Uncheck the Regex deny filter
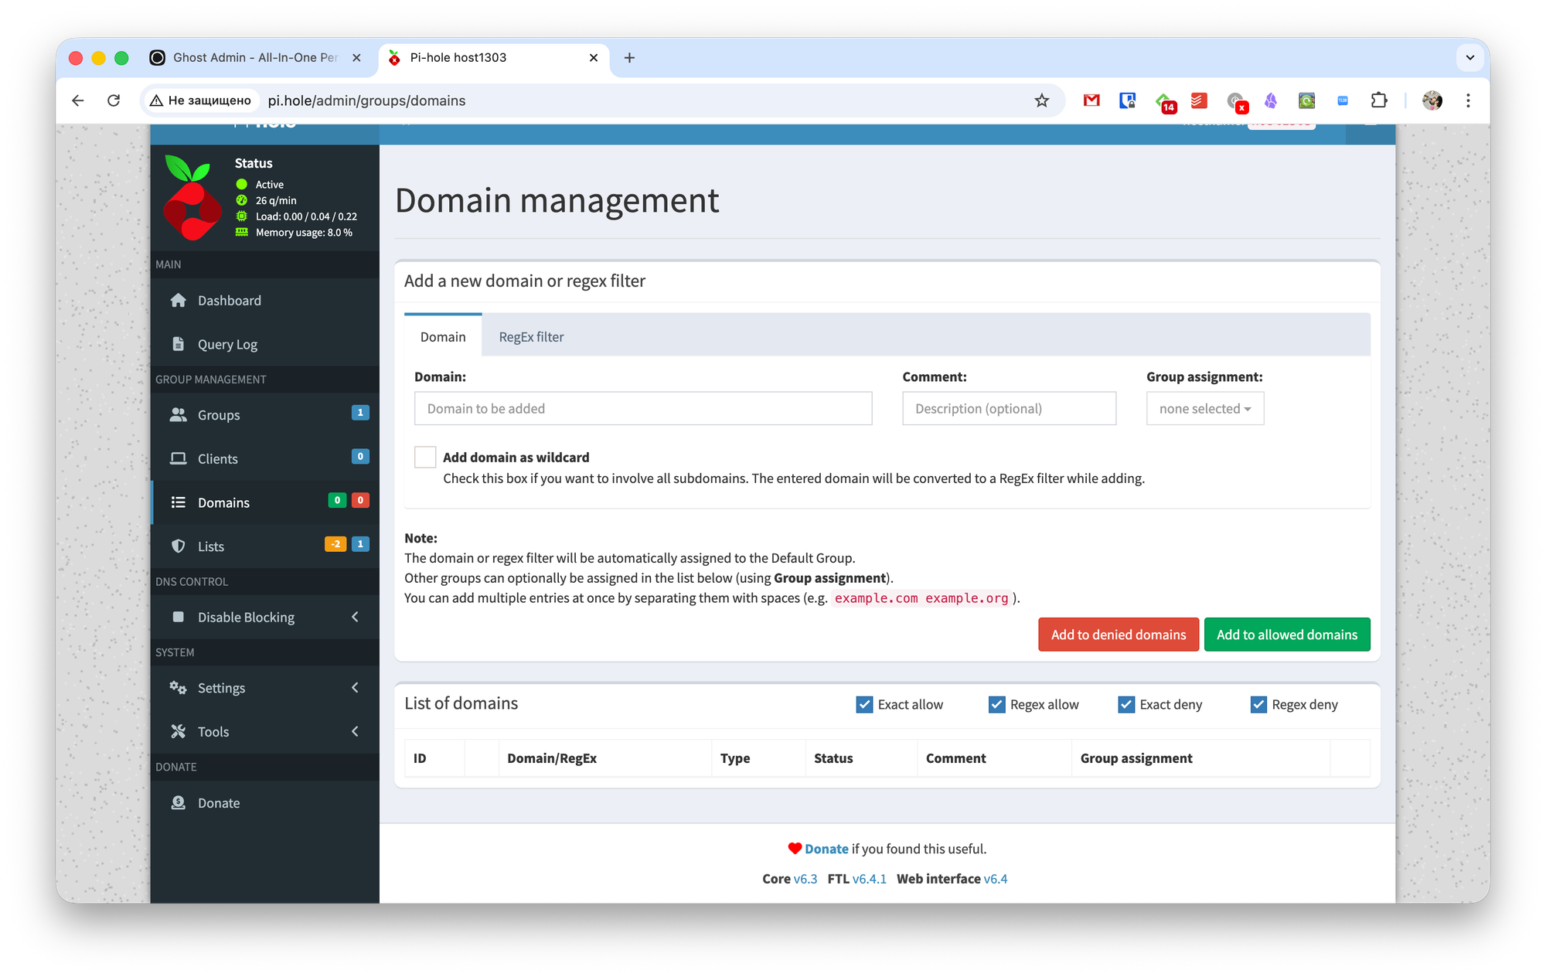 [1258, 704]
